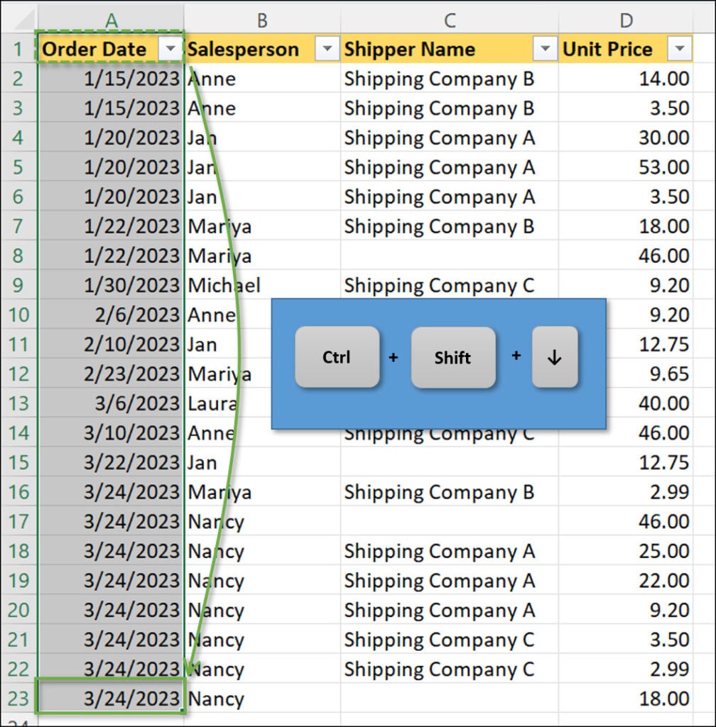716x727 pixels.
Task: Select row 23 header
Action: (18, 699)
